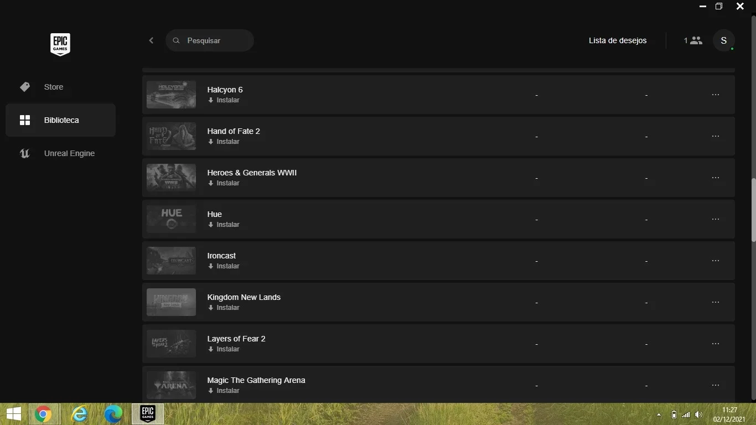Screen dimensions: 756x425
Task: Open options menu for Layers of Fear 2
Action: 716,344
